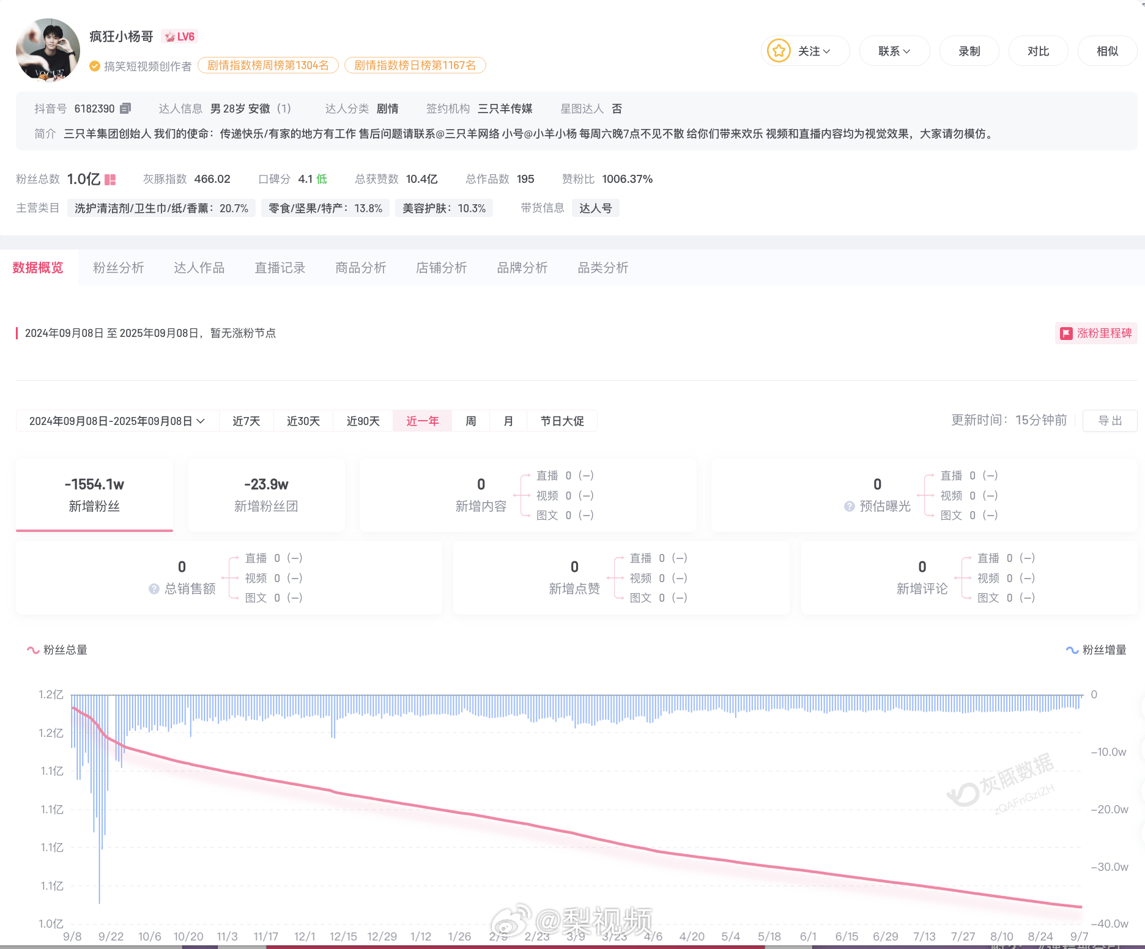The image size is (1145, 949).
Task: Click the 对比 button
Action: click(x=1038, y=51)
